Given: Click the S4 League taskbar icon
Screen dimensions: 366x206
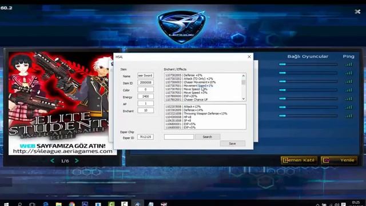Looking at the screenshot, I should coord(164,204).
